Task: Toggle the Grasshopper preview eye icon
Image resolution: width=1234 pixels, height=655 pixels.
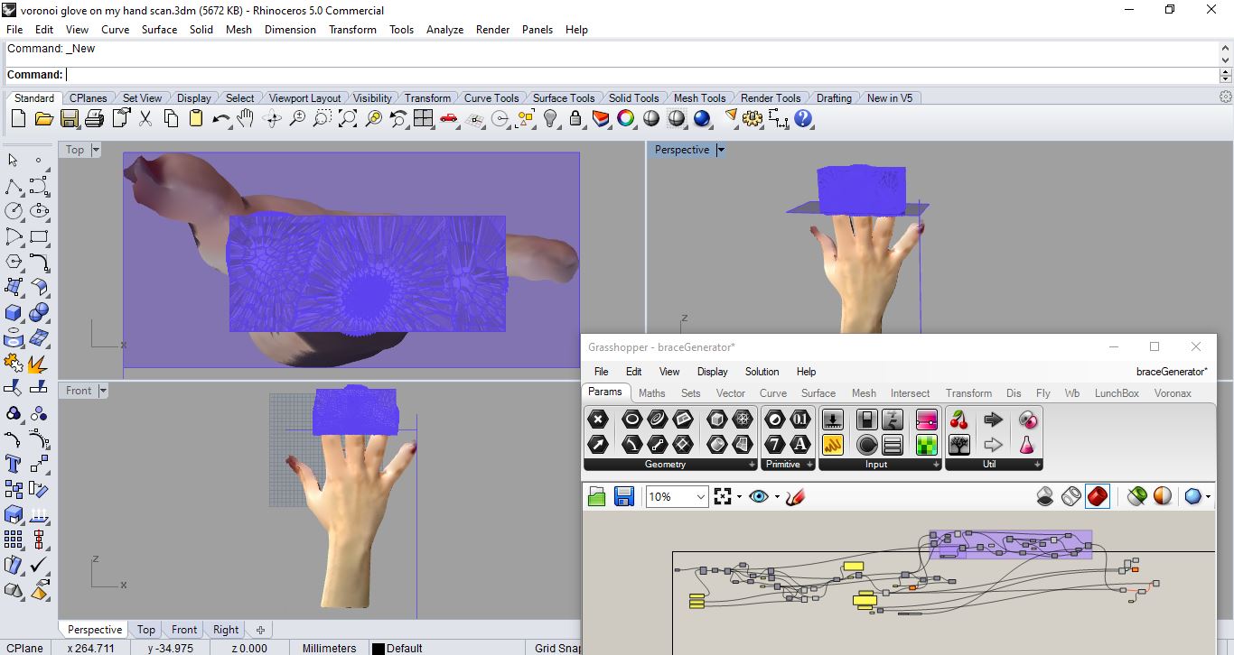Action: (759, 496)
